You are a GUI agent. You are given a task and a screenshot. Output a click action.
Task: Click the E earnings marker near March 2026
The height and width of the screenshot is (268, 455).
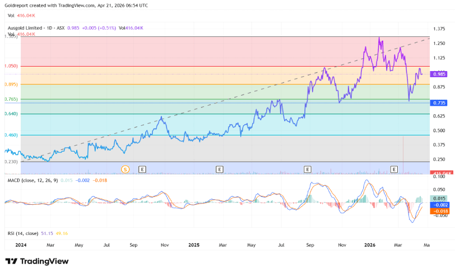point(394,168)
